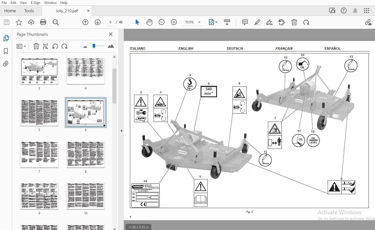Open the File menu
The width and height of the screenshot is (375, 230).
click(4, 2)
